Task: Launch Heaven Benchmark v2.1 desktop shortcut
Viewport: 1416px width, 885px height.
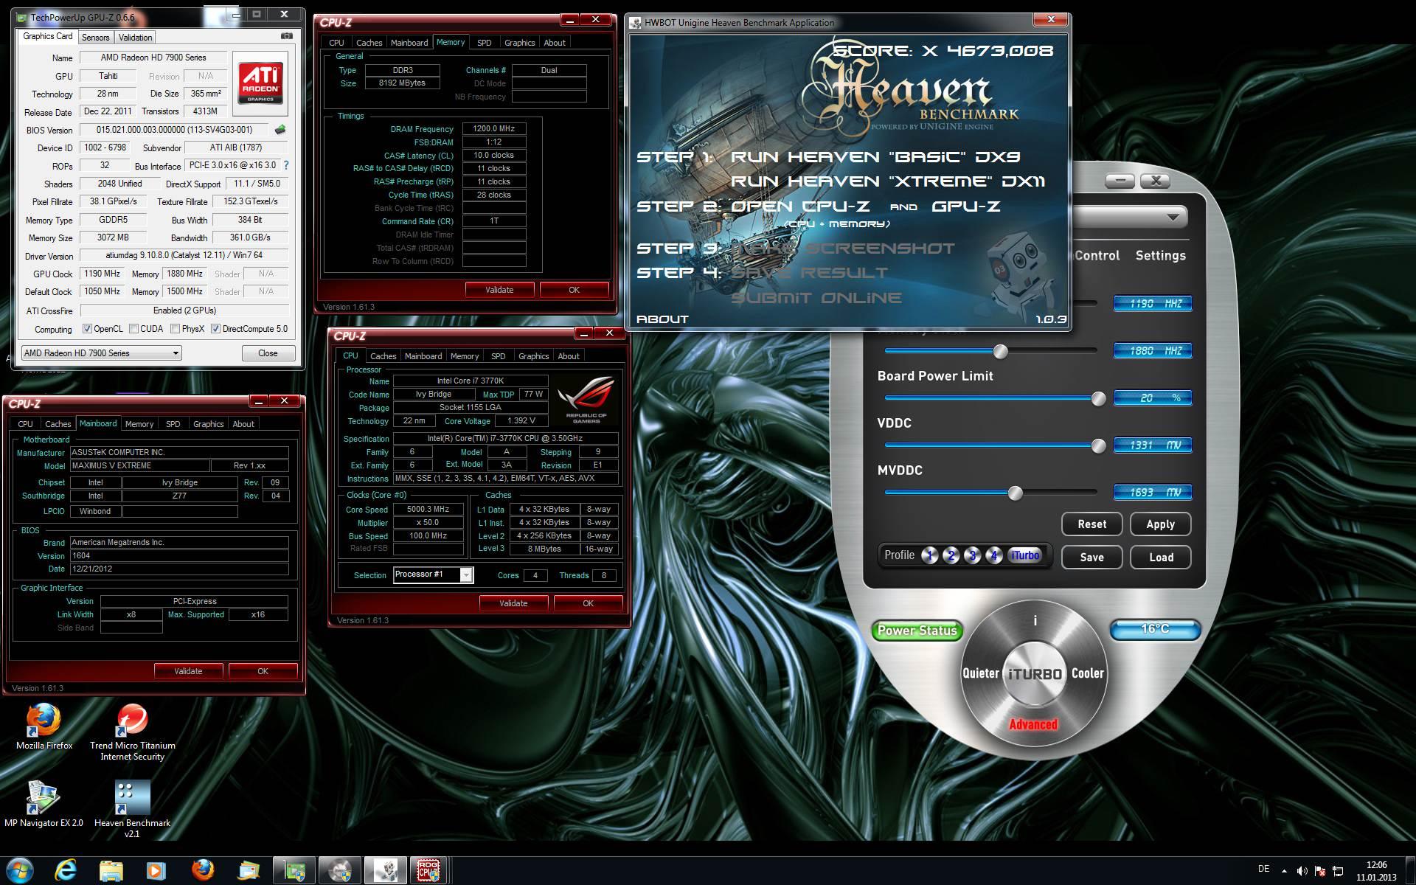Action: 133,809
